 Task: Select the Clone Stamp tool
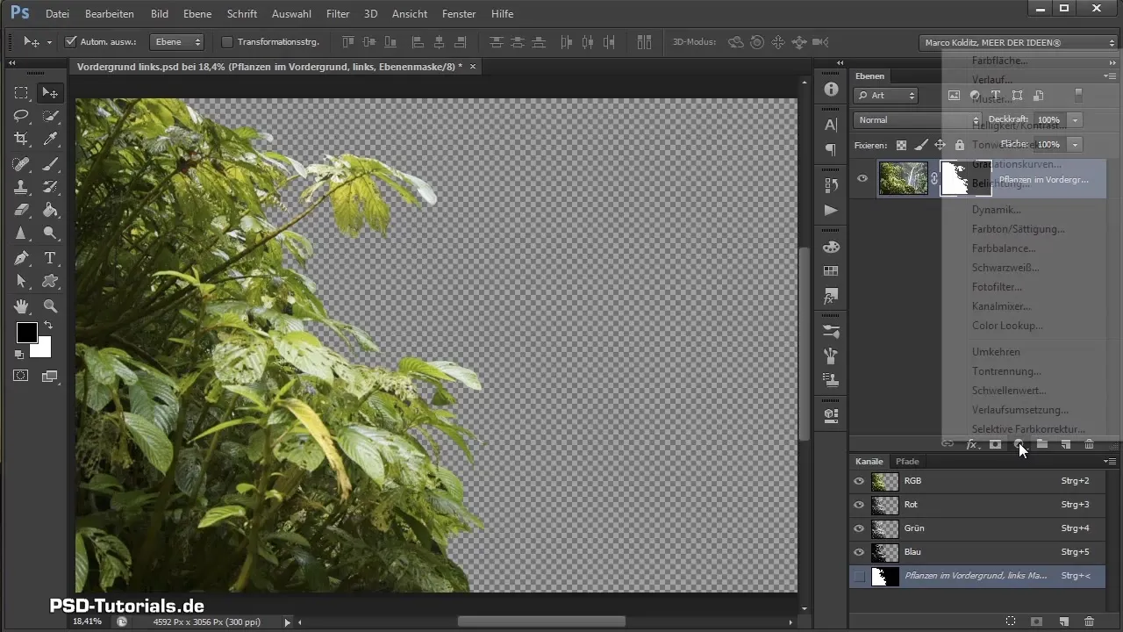click(x=21, y=187)
